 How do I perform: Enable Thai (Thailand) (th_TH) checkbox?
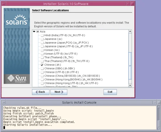pyautogui.click(x=42, y=57)
